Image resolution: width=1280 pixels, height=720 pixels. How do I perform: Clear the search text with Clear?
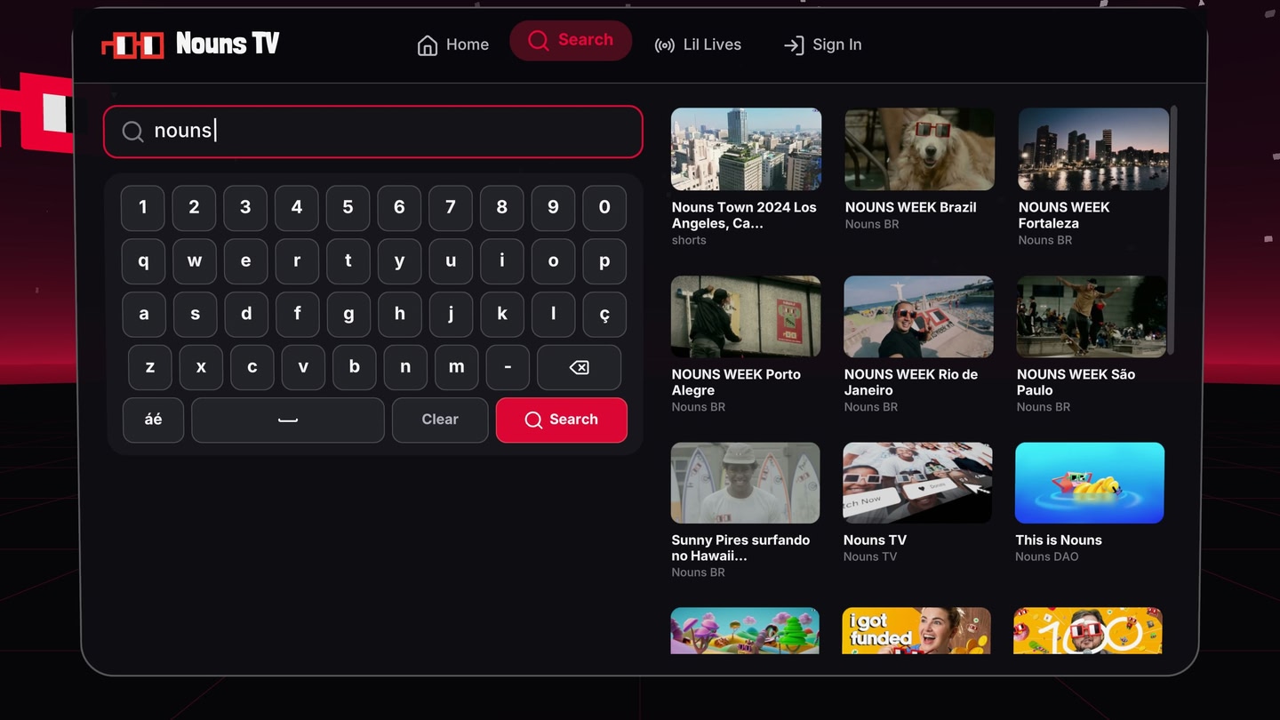440,420
